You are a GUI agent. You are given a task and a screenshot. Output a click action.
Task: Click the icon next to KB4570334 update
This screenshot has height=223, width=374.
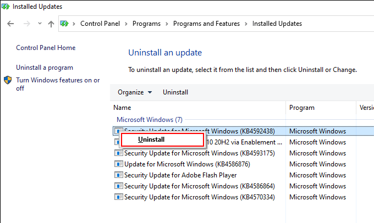118,197
